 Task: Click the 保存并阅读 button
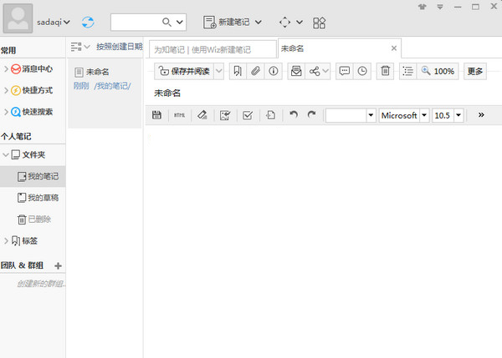click(184, 72)
